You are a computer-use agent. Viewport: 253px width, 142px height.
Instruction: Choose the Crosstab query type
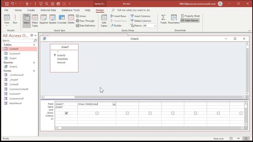(62, 19)
